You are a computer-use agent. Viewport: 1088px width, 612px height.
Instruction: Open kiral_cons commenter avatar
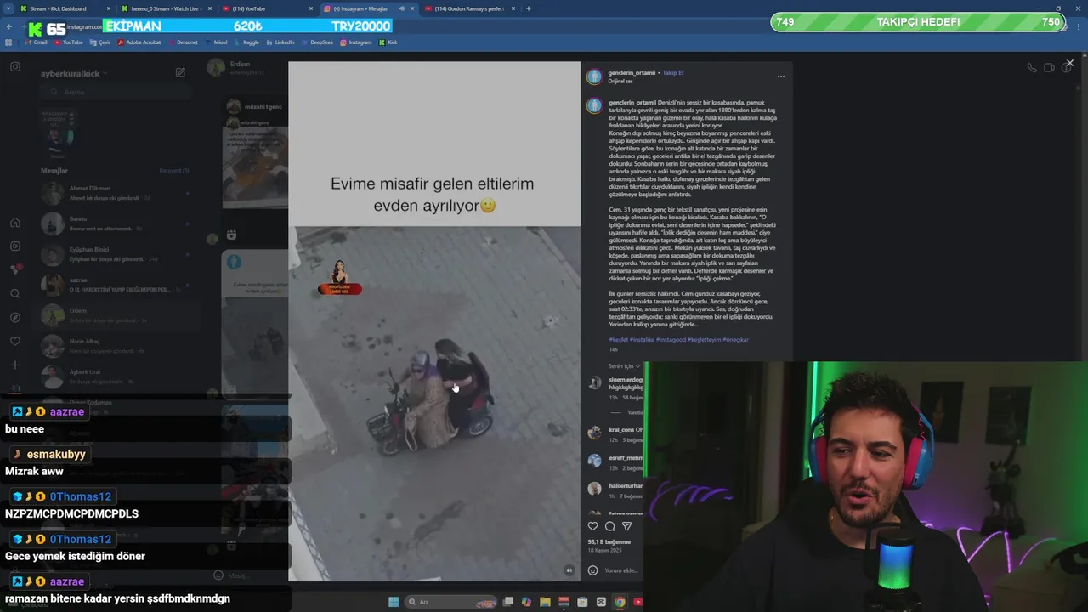(x=594, y=433)
